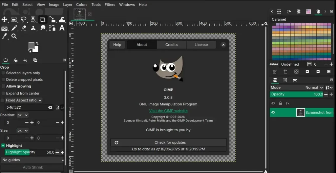Zoom out the palette view
Image resolution: width=336 pixels, height=173 pixels.
[307, 72]
